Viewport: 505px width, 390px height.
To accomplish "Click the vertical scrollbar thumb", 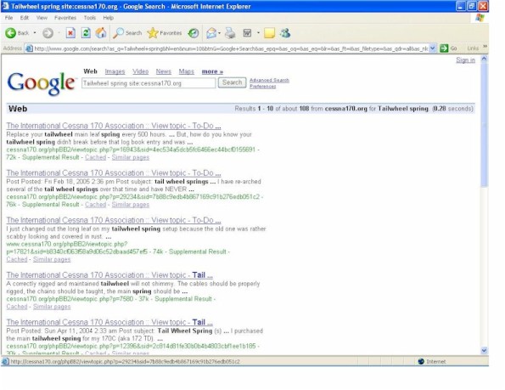I will [484, 125].
